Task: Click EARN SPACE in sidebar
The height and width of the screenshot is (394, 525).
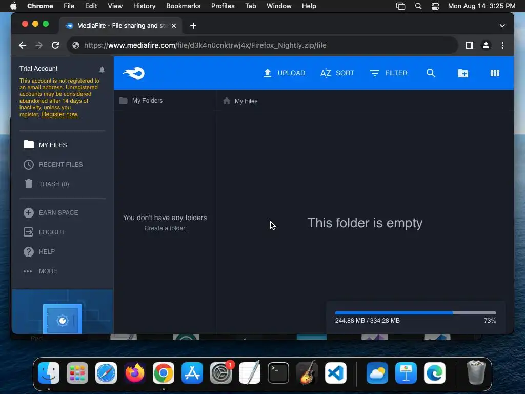Action: 51,213
